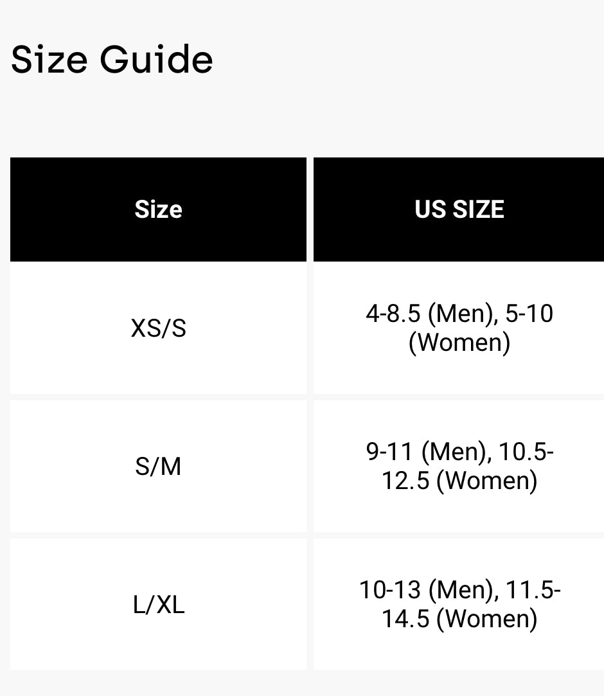The height and width of the screenshot is (696, 604).
Task: Click the L/XL size cell
Action: point(158,605)
